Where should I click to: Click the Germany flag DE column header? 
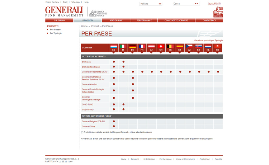click(x=132, y=48)
